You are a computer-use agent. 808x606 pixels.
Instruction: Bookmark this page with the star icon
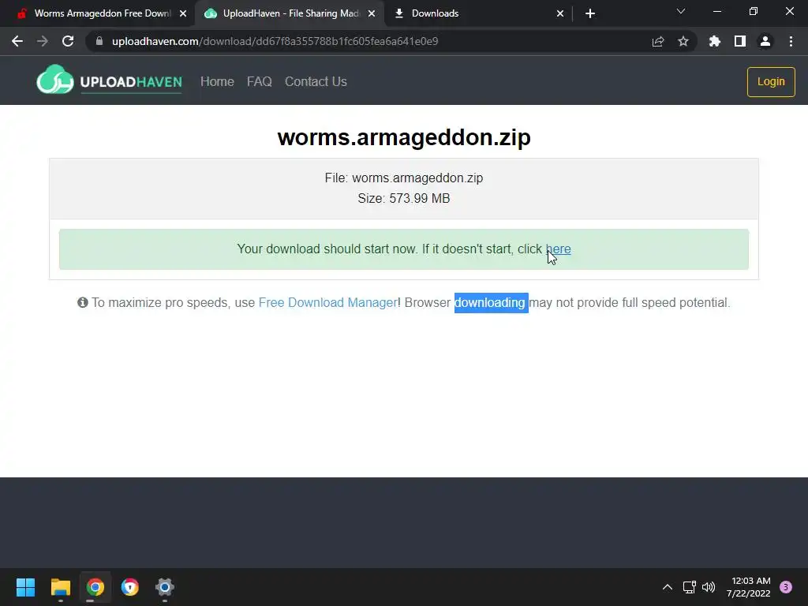tap(683, 41)
